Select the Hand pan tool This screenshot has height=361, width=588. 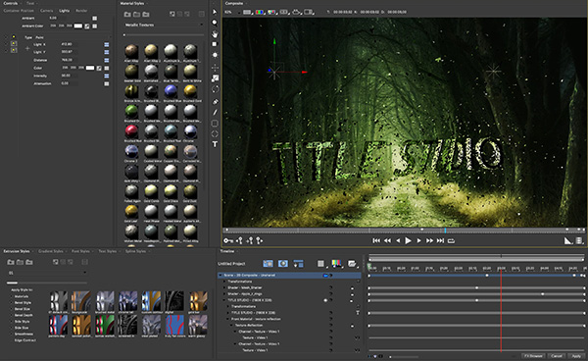(215, 34)
